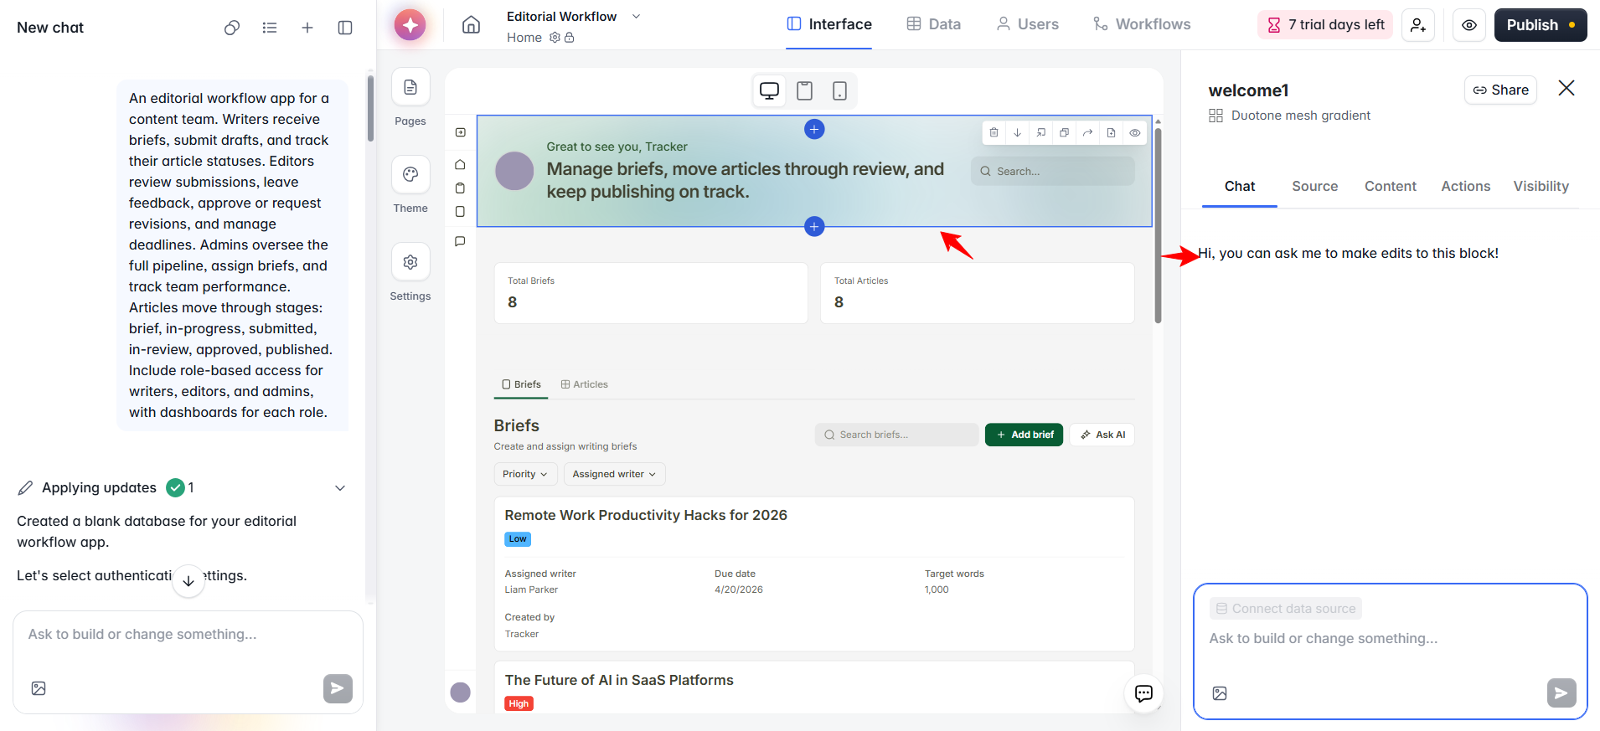Click the house icon in the preview sidebar

460,164
